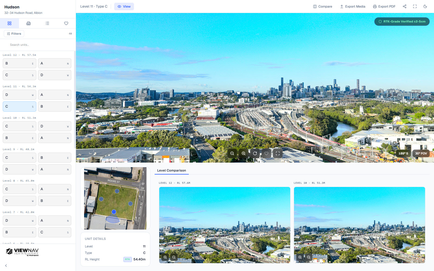
Task: Select Level 7 unit D
Action: pyautogui.click(x=20, y=221)
